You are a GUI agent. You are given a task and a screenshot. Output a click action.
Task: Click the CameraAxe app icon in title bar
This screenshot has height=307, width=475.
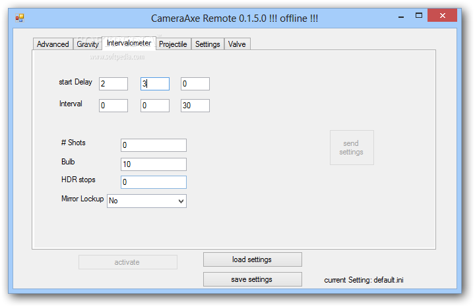click(x=20, y=18)
